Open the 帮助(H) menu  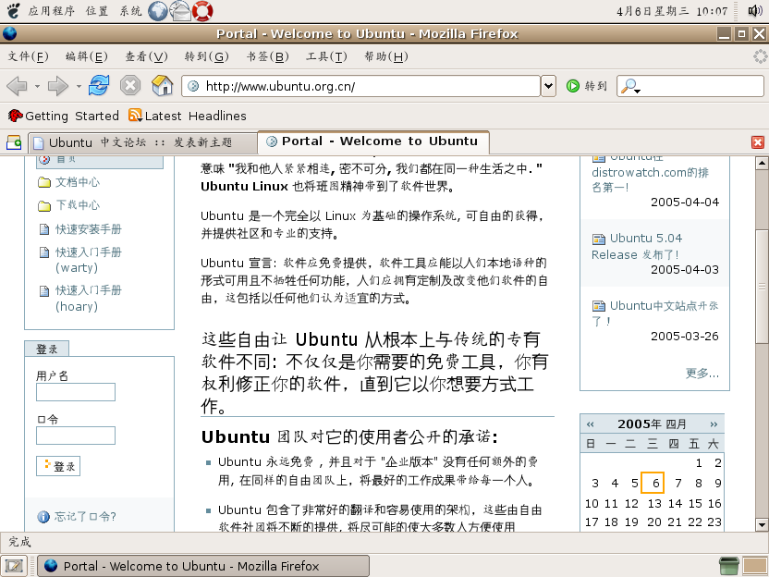pos(386,57)
